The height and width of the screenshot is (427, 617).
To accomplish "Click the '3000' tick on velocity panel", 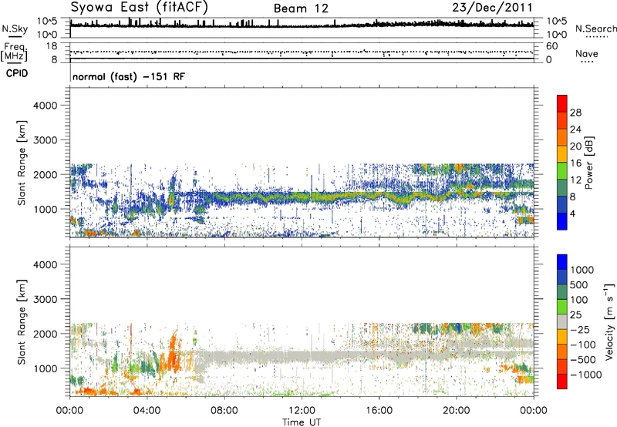I will point(45,299).
